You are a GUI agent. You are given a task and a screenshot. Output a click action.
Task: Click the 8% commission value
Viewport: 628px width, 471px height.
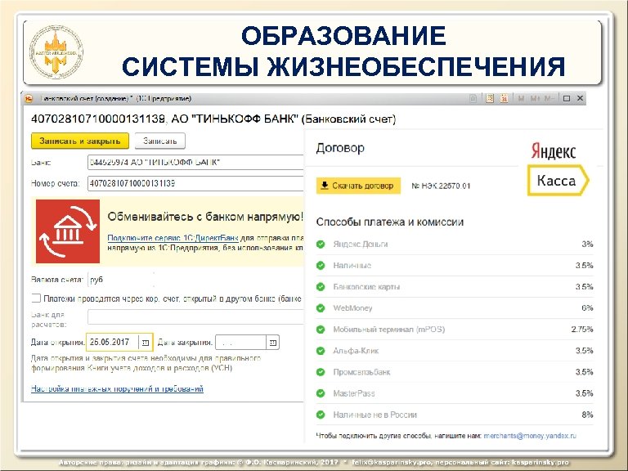(587, 415)
